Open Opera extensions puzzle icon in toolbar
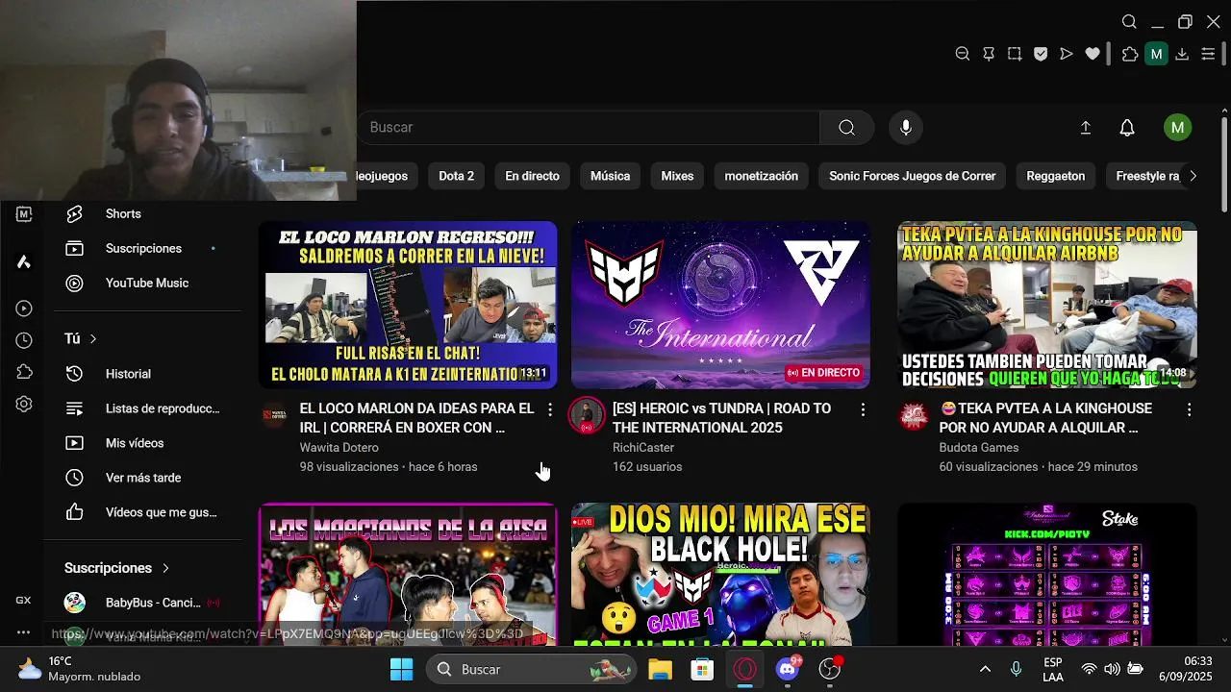 coord(1130,54)
